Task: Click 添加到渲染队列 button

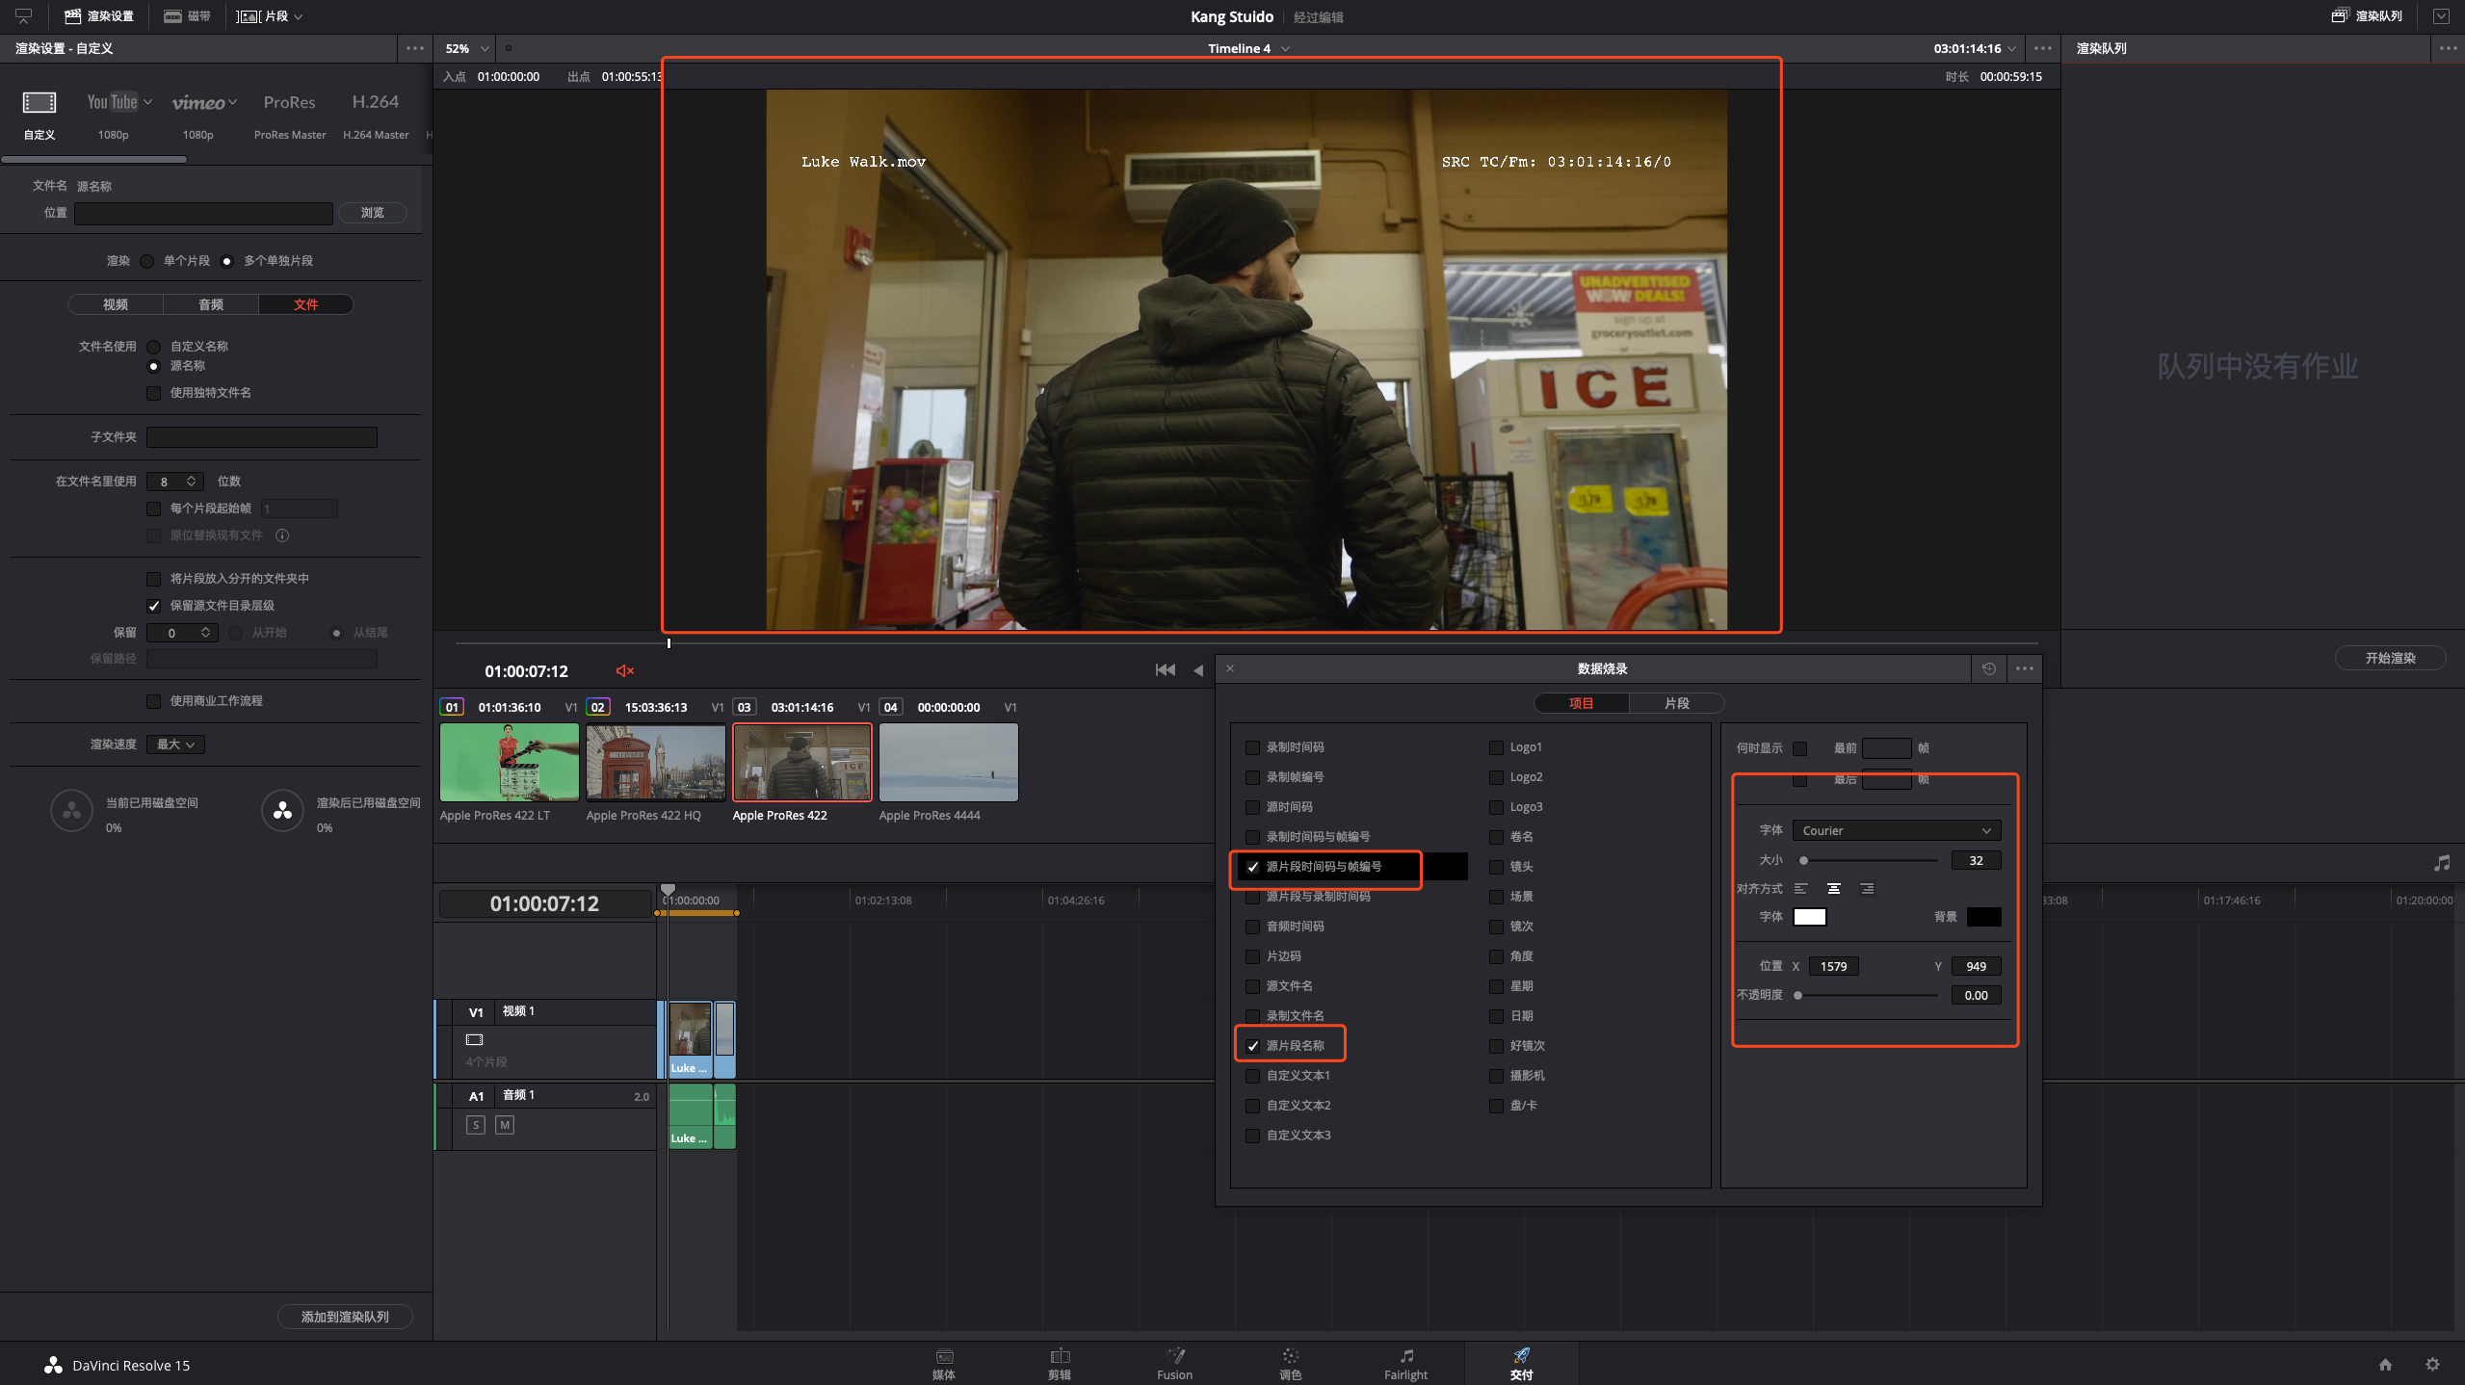Action: [x=345, y=1317]
